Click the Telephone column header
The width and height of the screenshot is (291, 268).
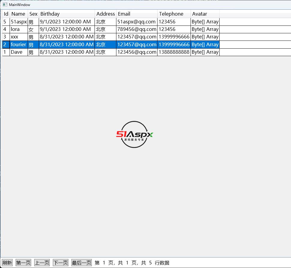click(x=174, y=14)
